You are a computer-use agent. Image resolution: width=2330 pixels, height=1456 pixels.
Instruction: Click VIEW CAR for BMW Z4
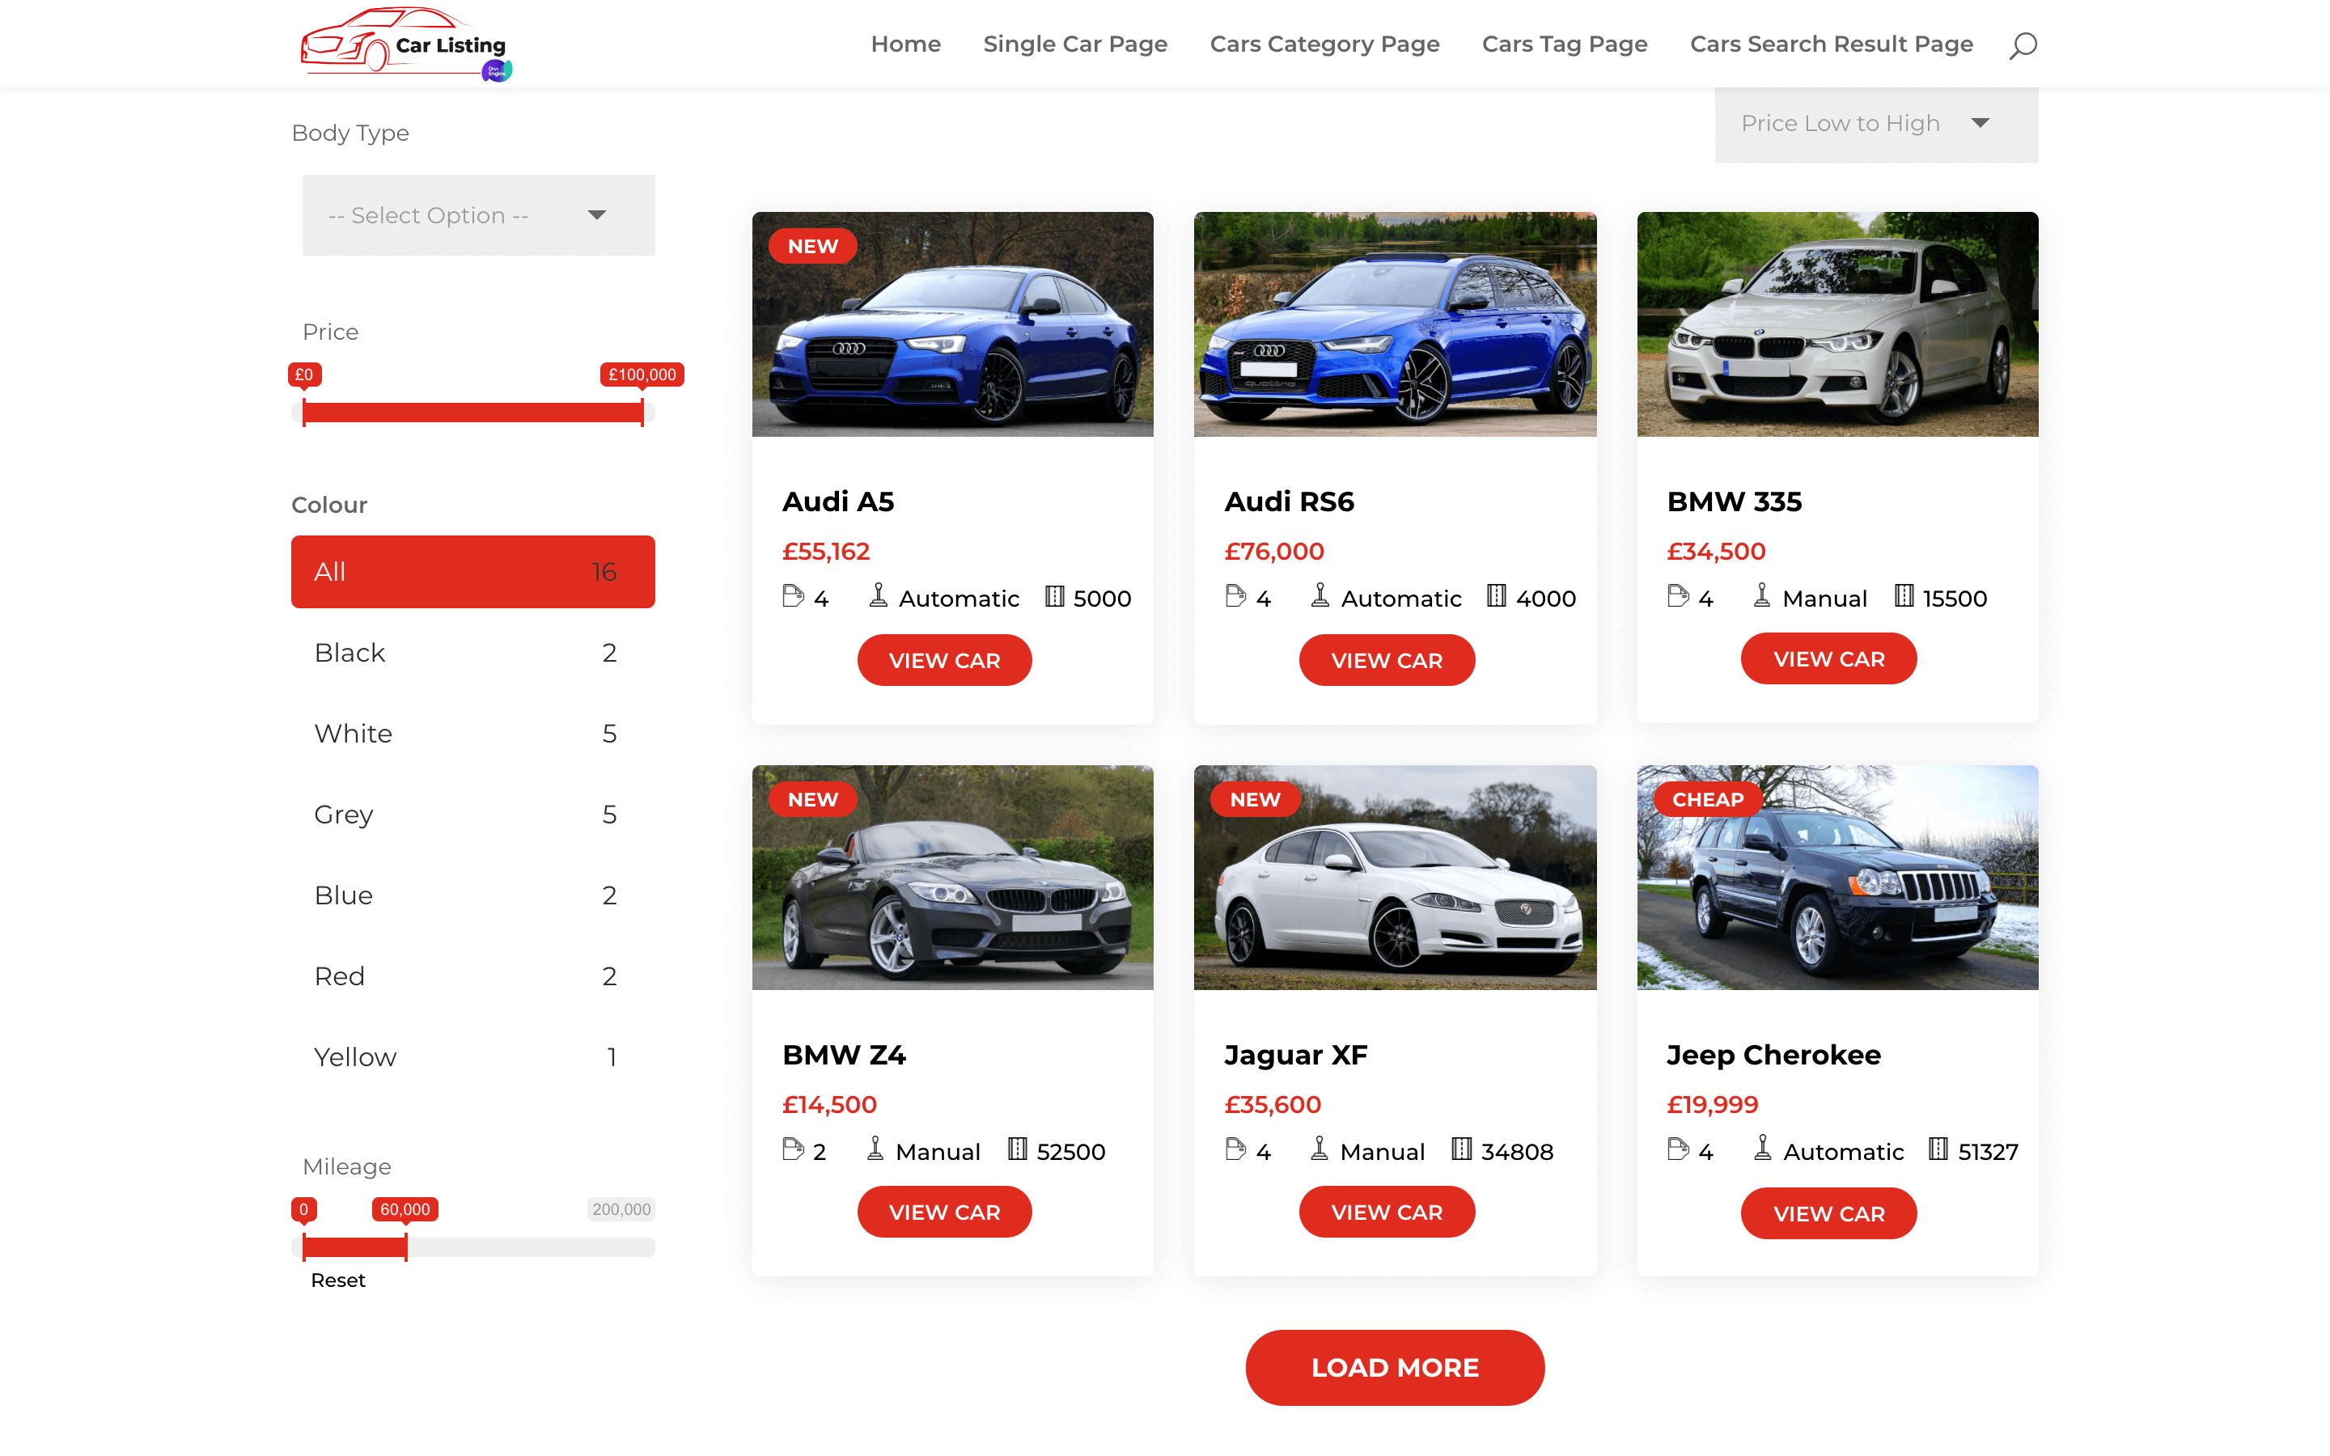click(944, 1213)
